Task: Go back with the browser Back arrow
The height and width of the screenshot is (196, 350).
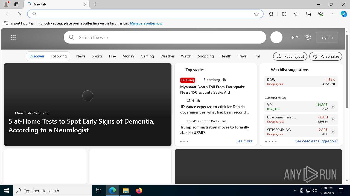Action: [x=8, y=14]
